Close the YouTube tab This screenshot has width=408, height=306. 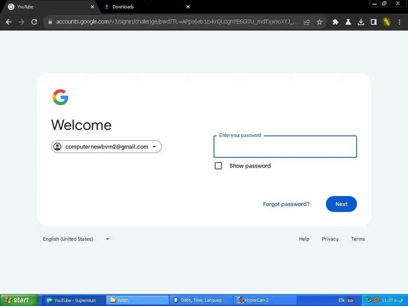92,7
